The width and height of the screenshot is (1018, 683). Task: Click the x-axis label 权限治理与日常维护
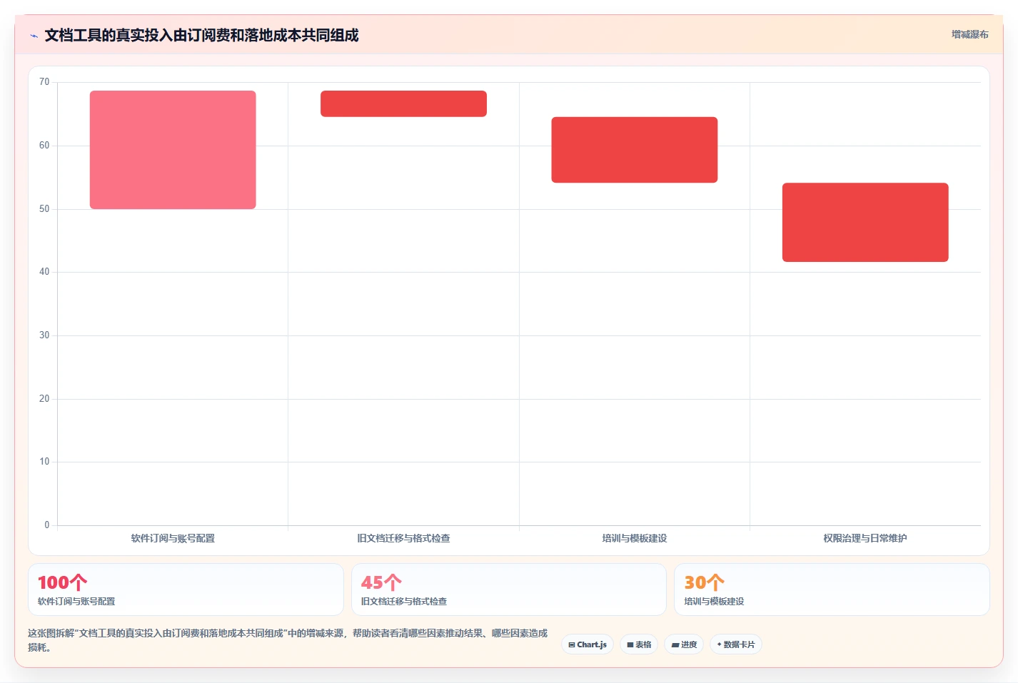click(x=865, y=538)
